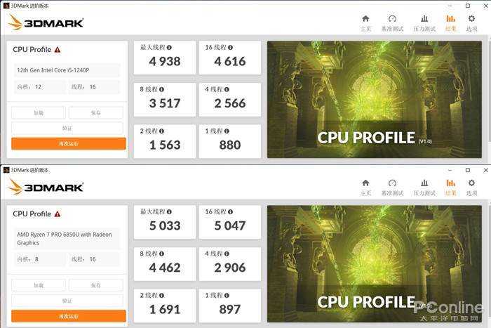
Task: Switch to 结果 results tab in the Ryzen 6850U window
Action: click(x=450, y=187)
